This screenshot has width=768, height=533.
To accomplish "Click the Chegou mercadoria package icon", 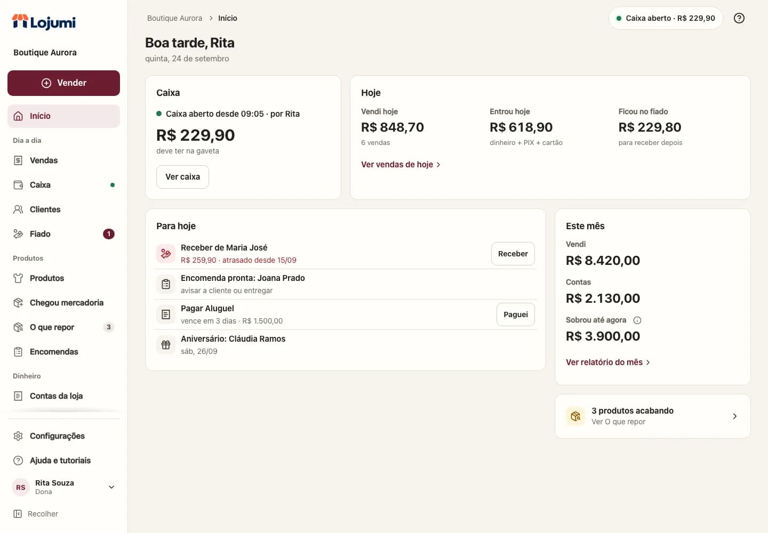I will [x=18, y=303].
